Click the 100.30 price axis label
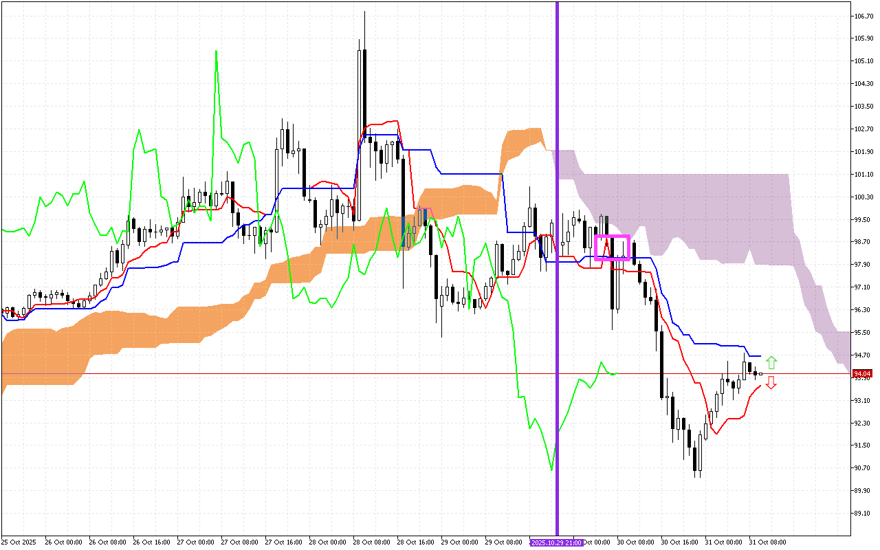 pyautogui.click(x=862, y=197)
